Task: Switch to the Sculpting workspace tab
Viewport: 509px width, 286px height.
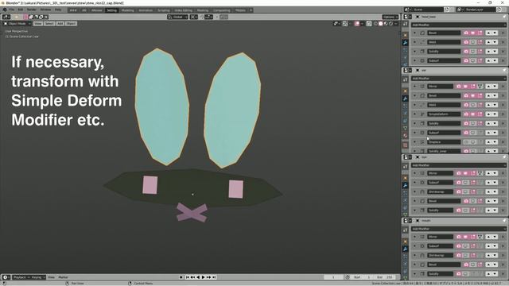Action: [x=164, y=10]
